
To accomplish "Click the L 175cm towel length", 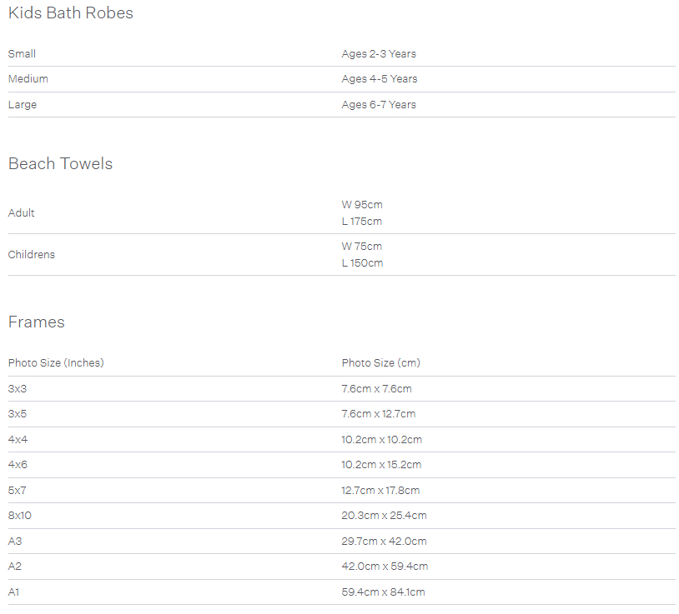I will [361, 222].
